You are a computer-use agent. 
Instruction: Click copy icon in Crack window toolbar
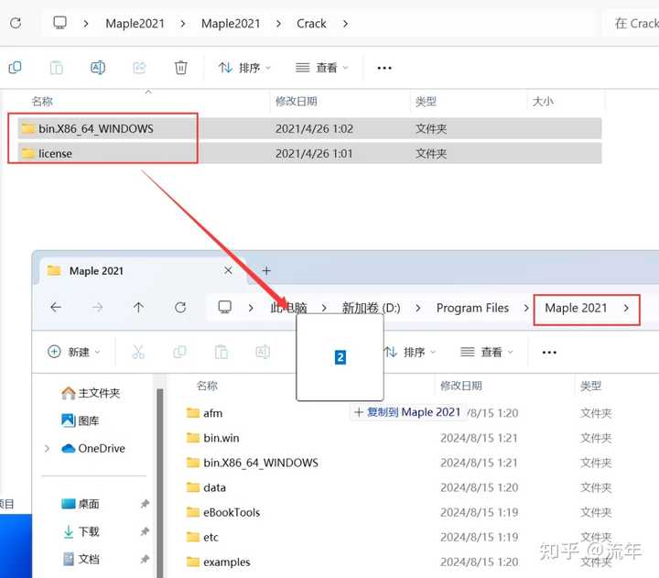16,67
